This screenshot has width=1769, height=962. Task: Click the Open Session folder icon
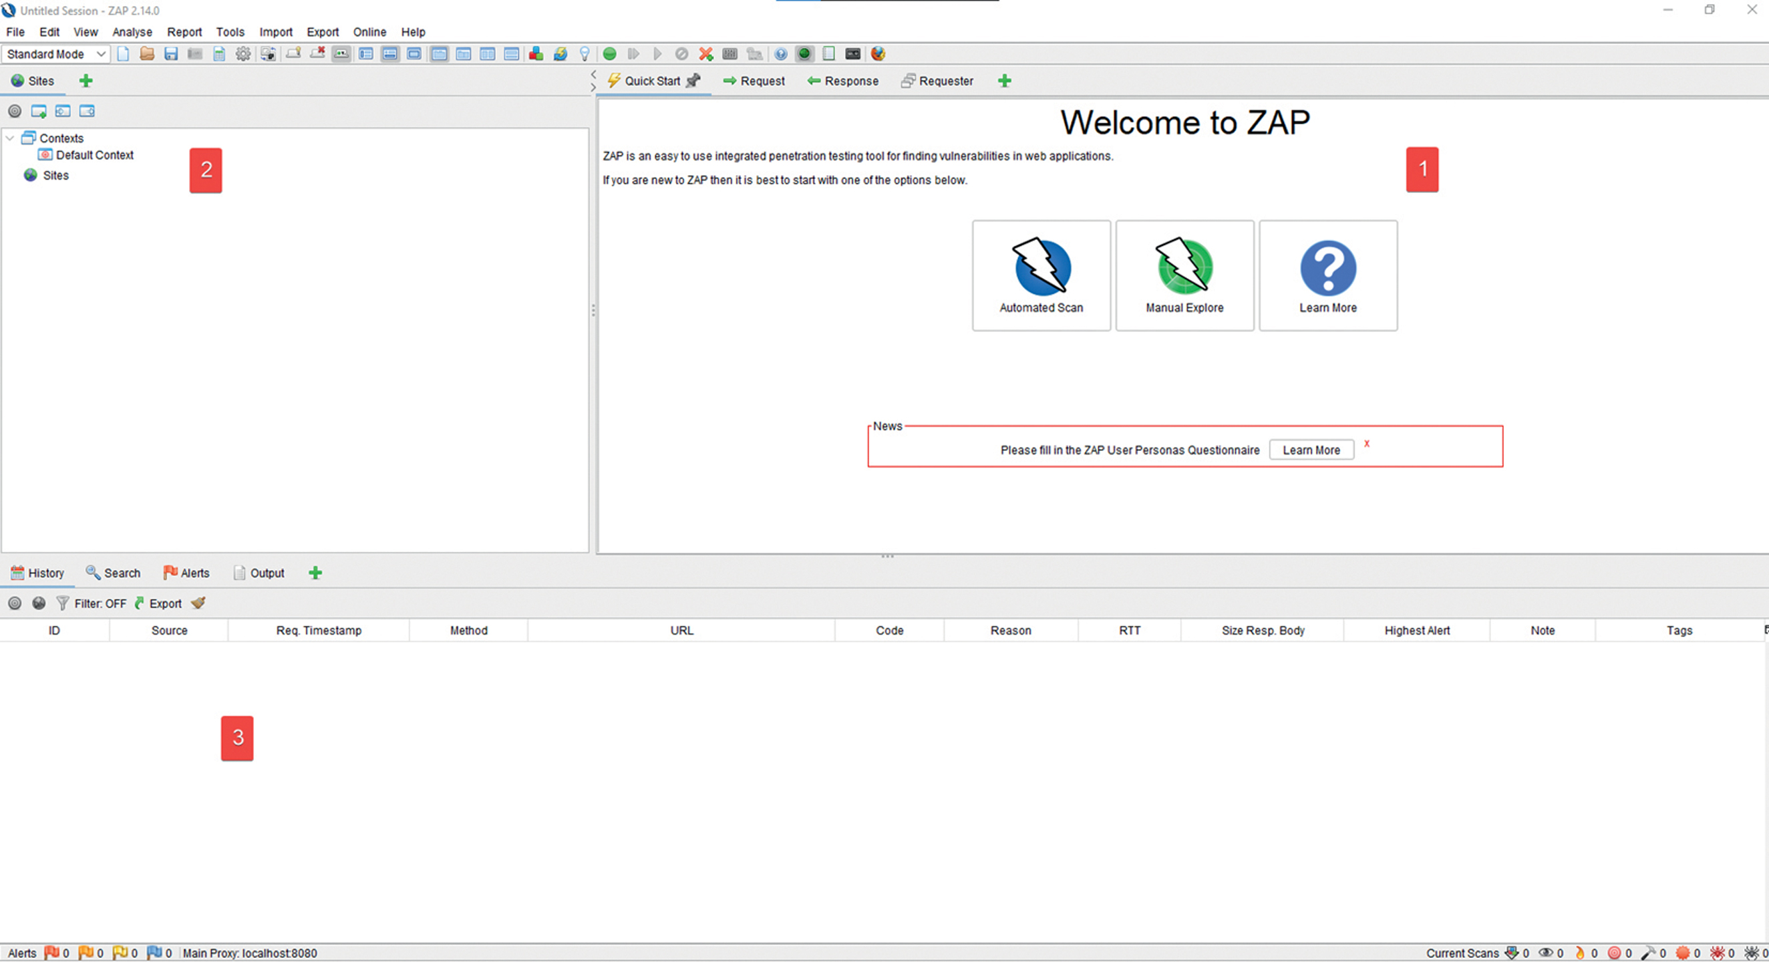(147, 53)
